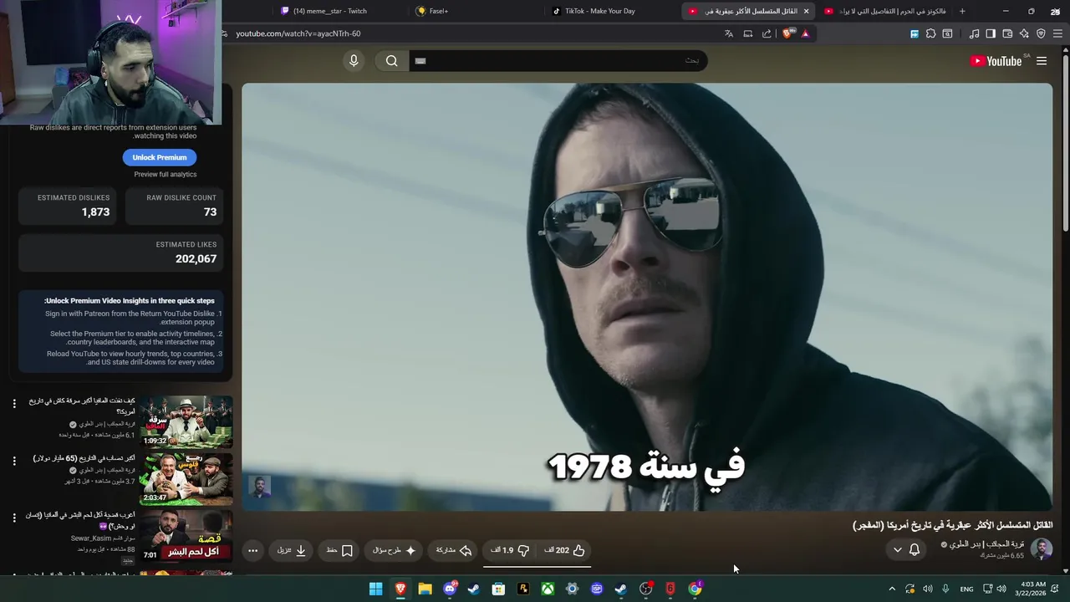1070x602 pixels.
Task: Show hidden system tray icons
Action: pos(891,589)
